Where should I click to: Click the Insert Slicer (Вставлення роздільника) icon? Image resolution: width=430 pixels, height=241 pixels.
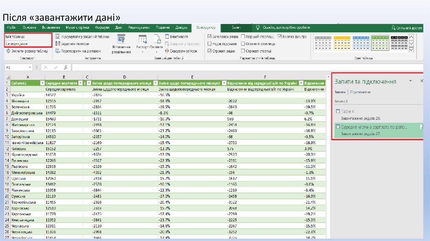pyautogui.click(x=121, y=41)
